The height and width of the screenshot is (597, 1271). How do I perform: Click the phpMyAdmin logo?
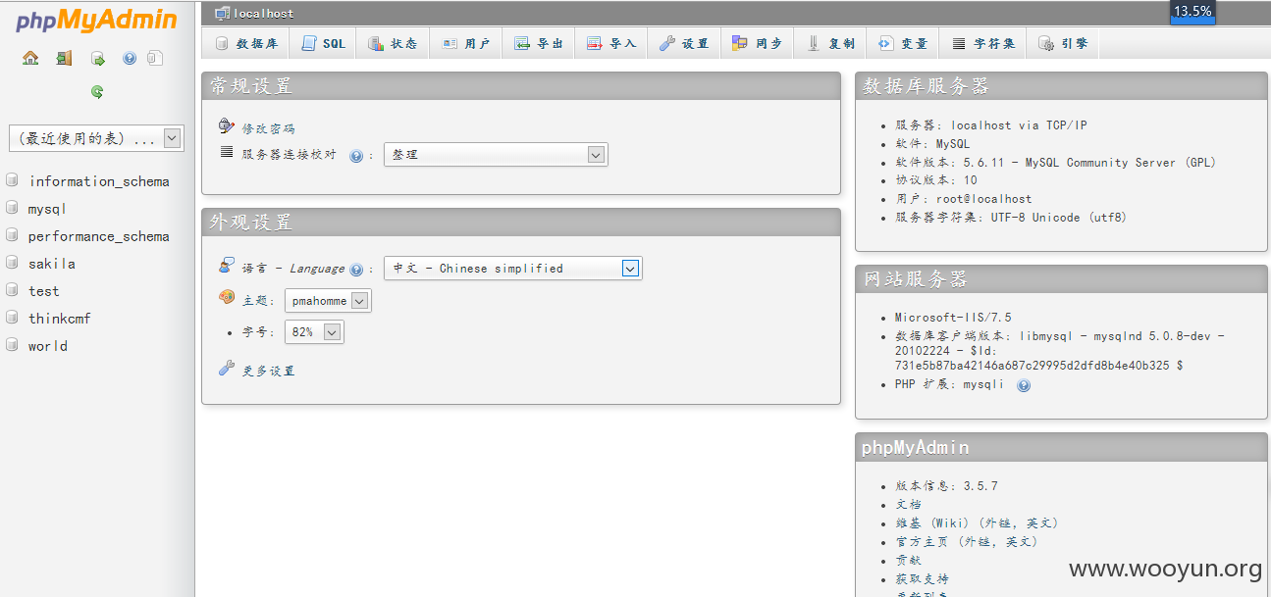[96, 20]
